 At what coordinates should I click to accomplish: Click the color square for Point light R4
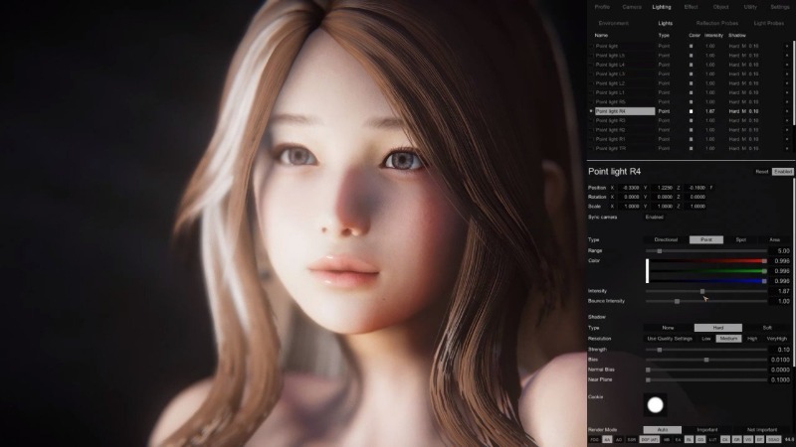(x=691, y=111)
